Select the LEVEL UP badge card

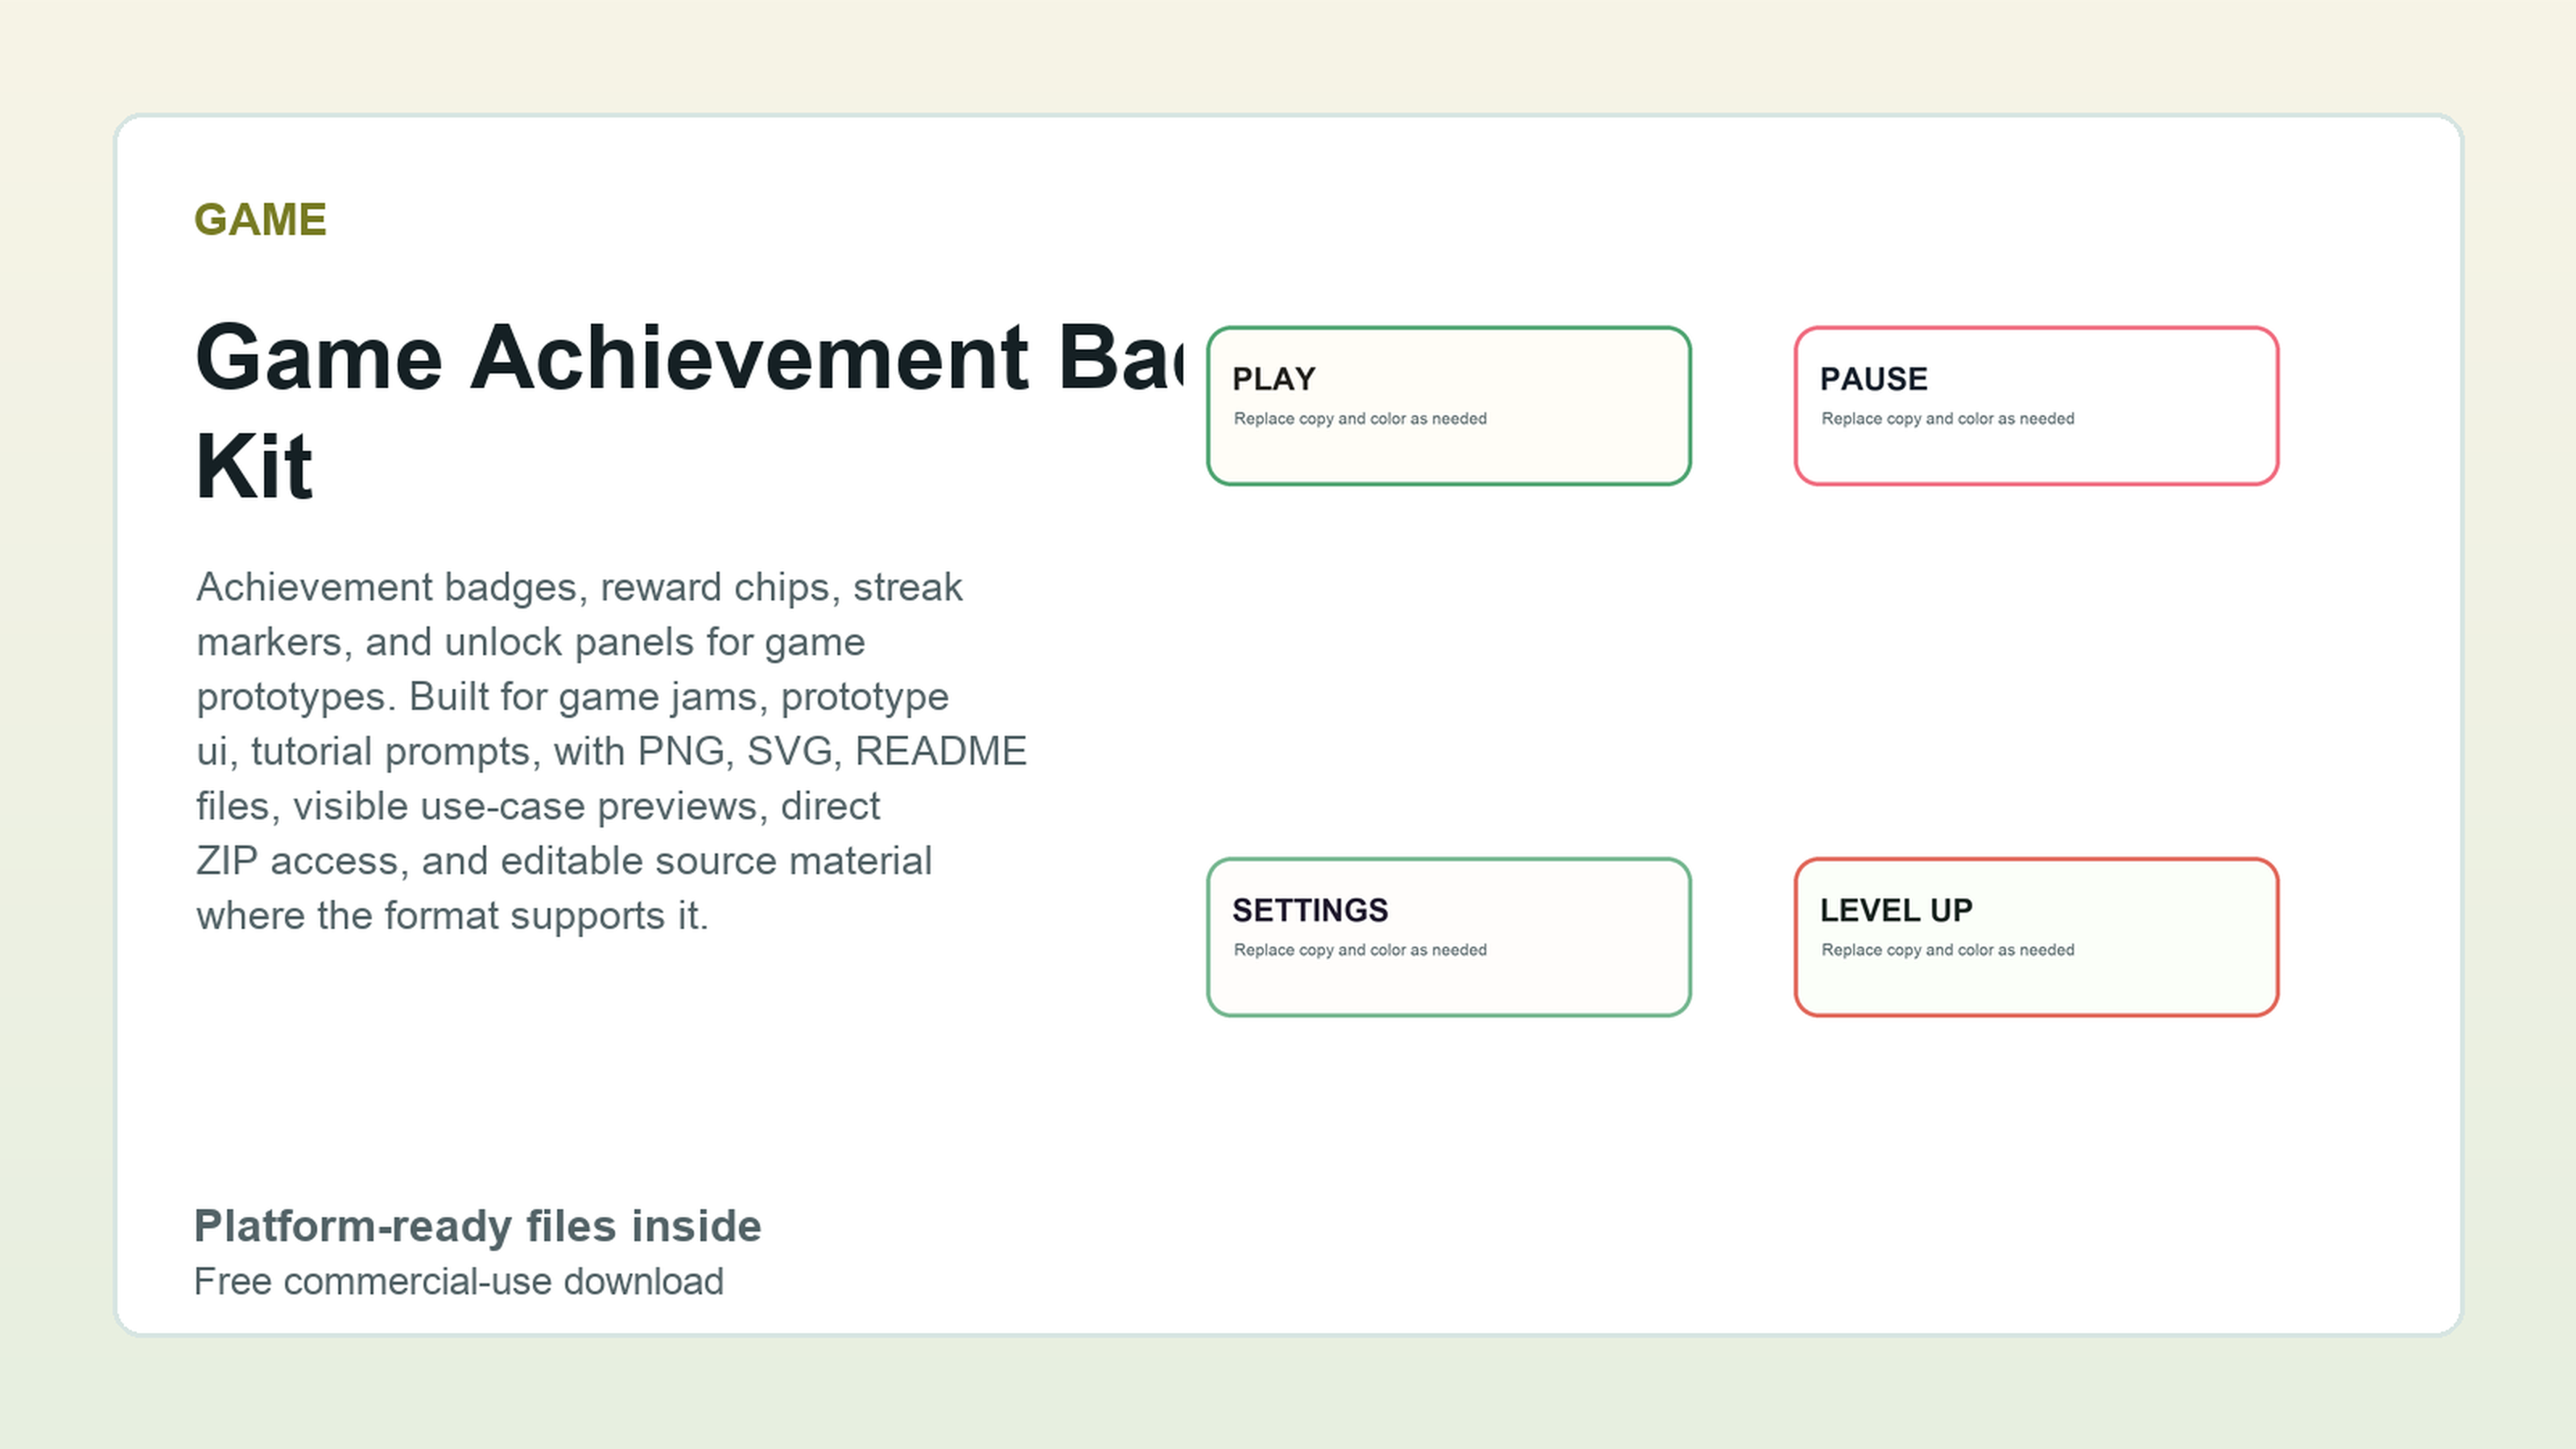[x=2036, y=937]
